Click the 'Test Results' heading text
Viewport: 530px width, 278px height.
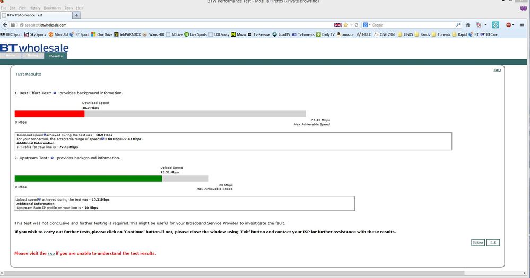pos(28,74)
